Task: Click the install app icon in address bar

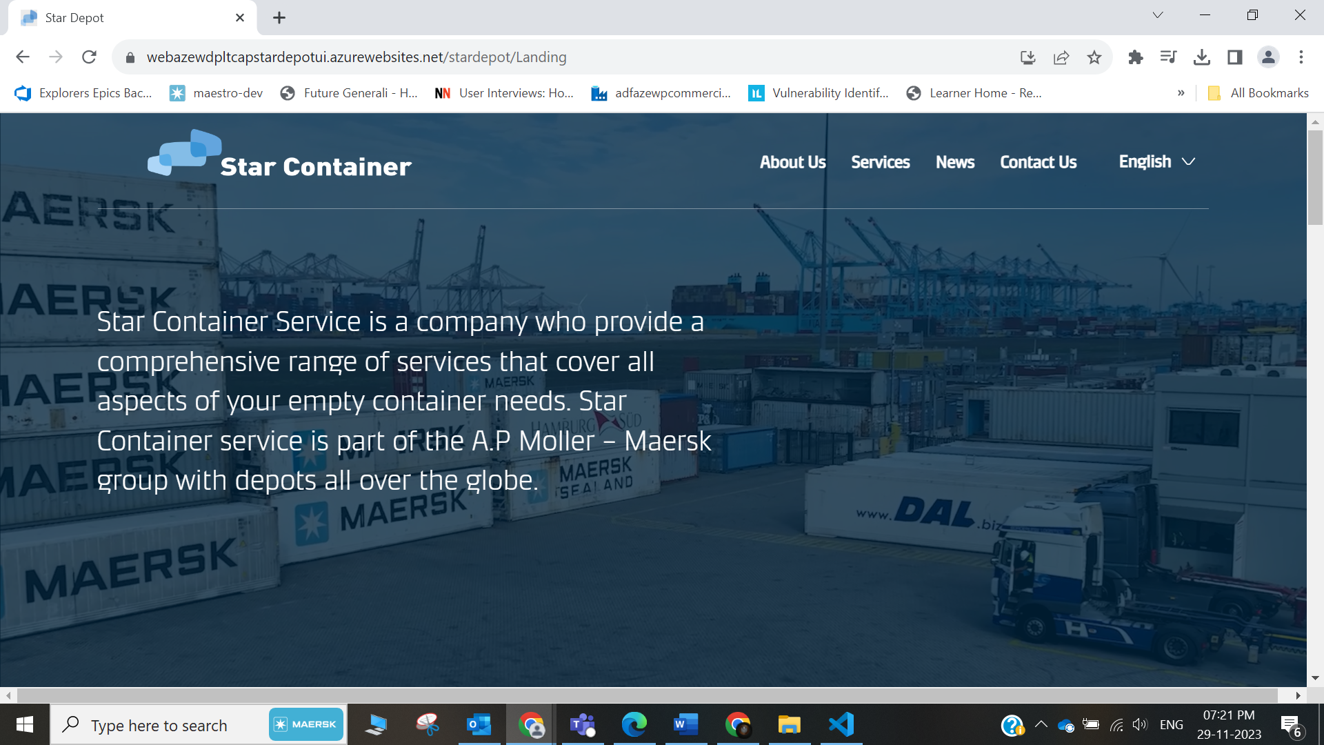Action: pos(1028,57)
